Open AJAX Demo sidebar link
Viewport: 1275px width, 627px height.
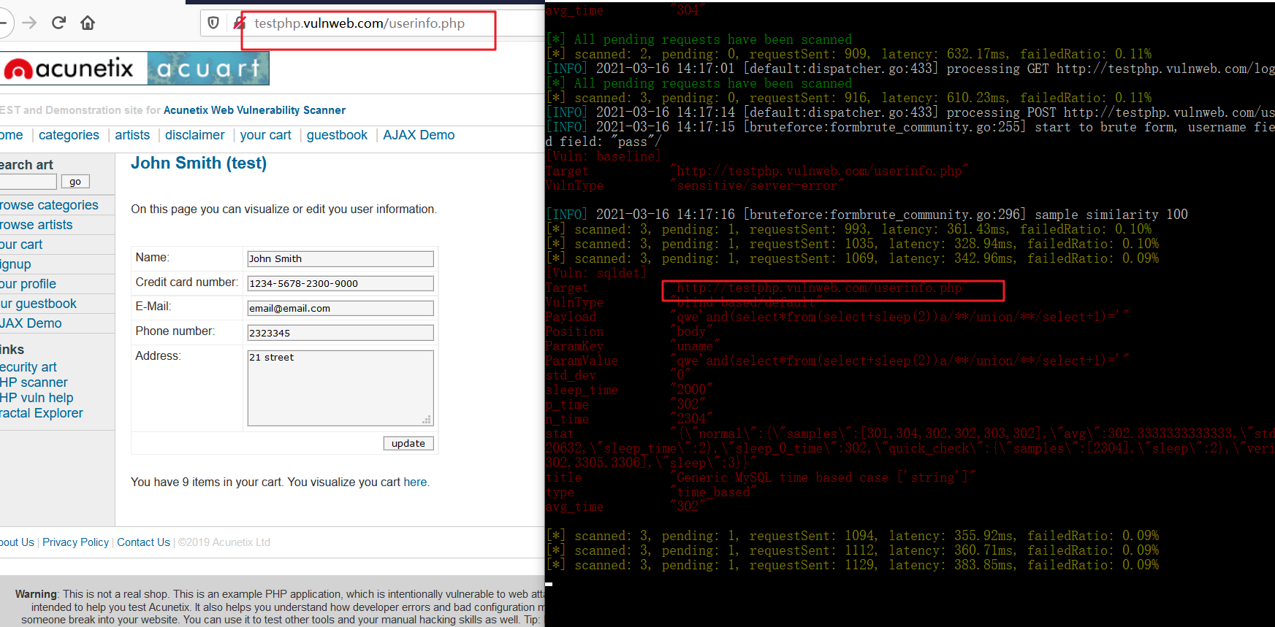[x=31, y=323]
